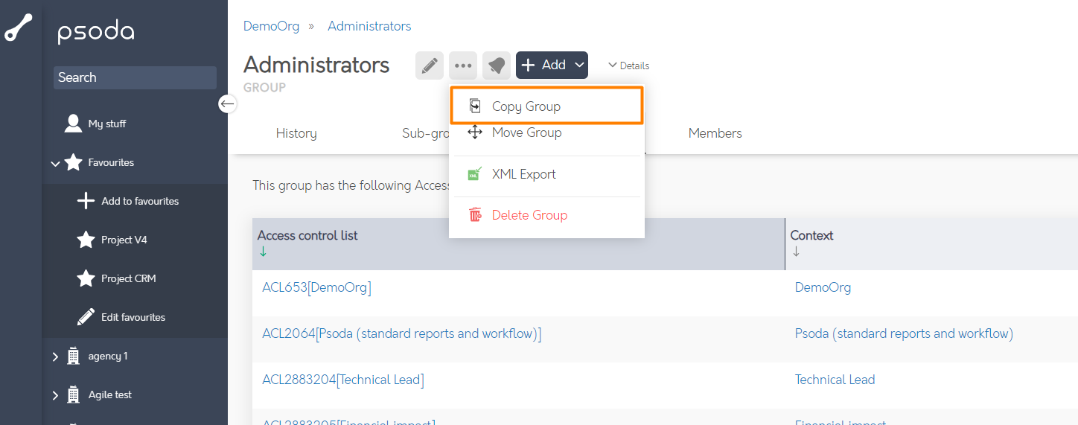1078x425 pixels.
Task: Collapse the Favourites tree section
Action: click(x=55, y=163)
